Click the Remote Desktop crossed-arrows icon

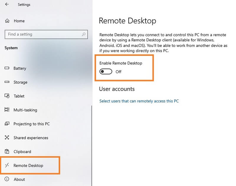(x=7, y=165)
